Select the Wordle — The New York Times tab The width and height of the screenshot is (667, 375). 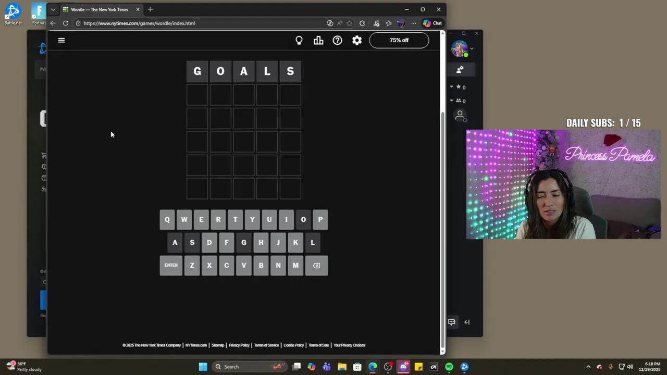[x=99, y=9]
